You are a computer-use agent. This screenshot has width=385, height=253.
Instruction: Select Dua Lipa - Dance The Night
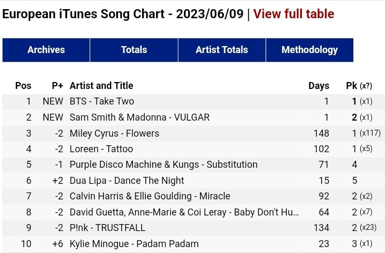click(127, 181)
